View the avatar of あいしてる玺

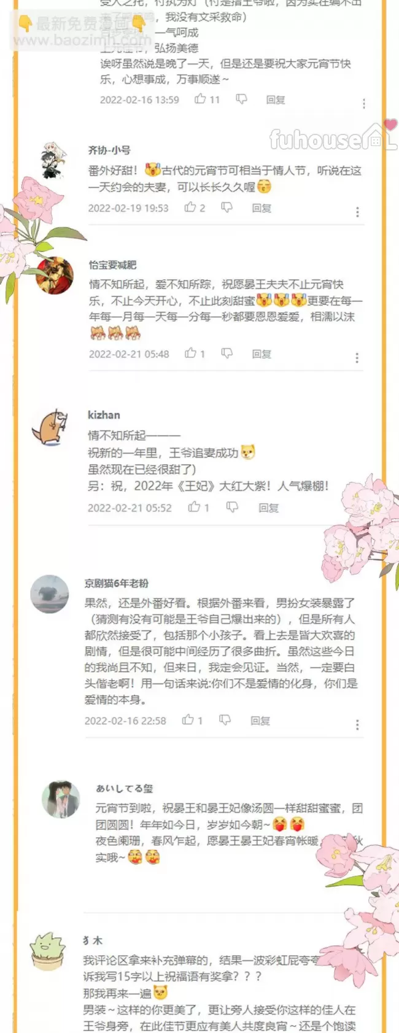tap(61, 799)
